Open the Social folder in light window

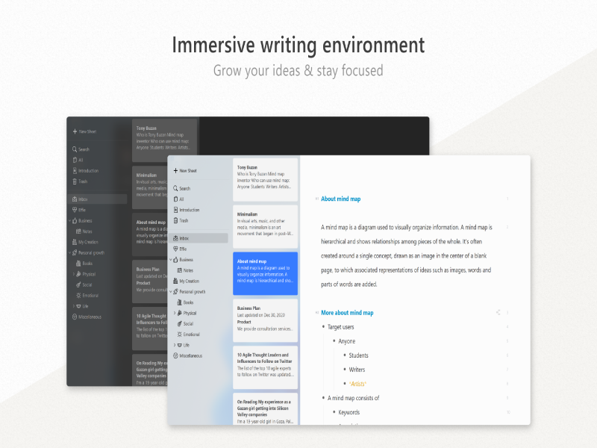tap(185, 323)
